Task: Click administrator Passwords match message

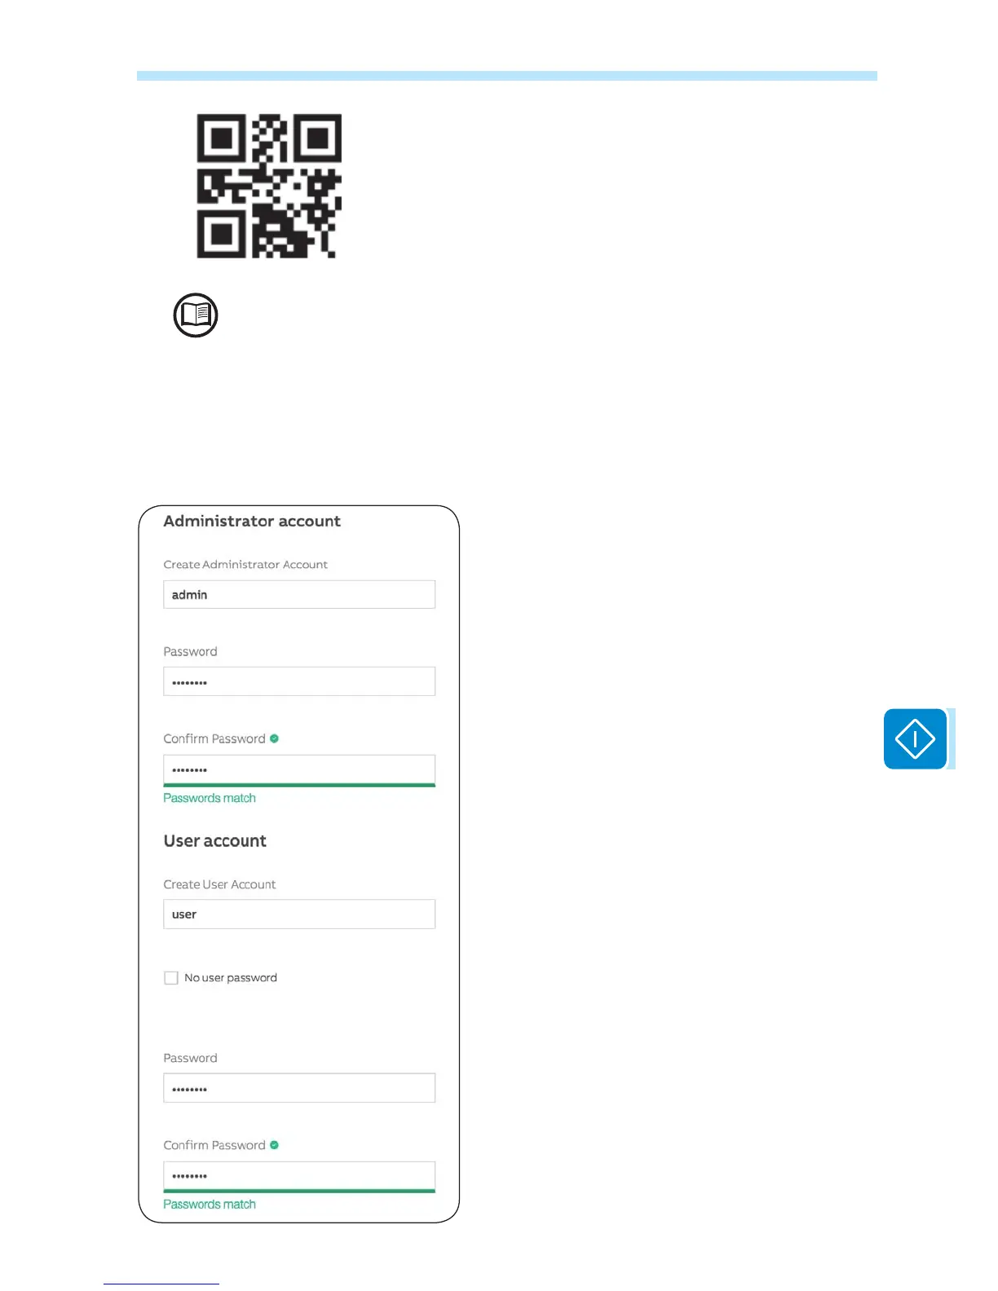Action: point(210,799)
